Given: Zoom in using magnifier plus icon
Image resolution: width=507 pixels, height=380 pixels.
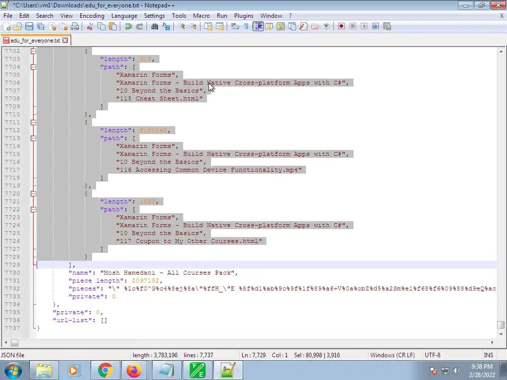Looking at the screenshot, I should pos(181,27).
